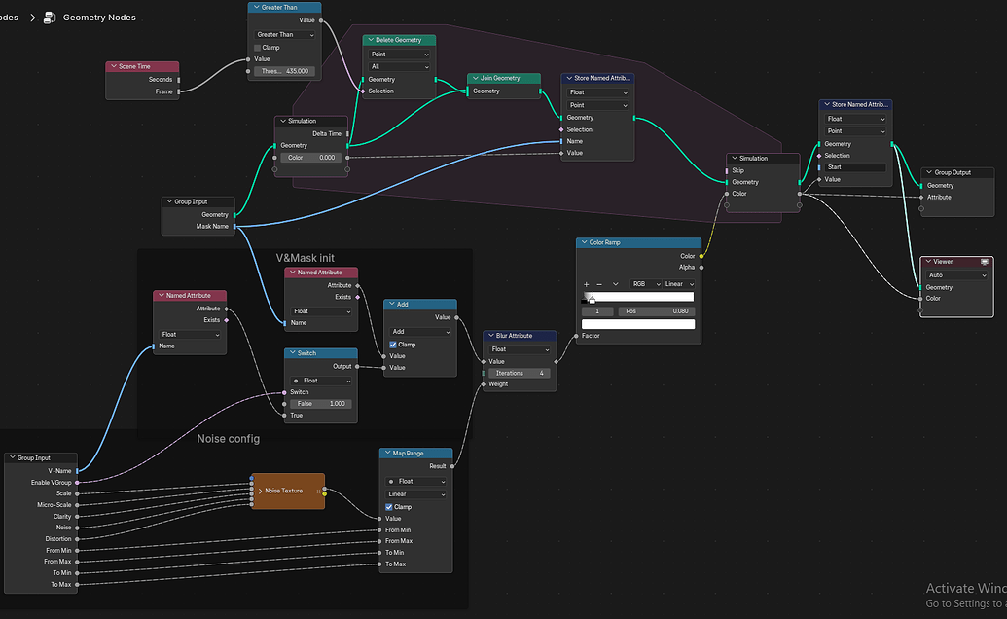Click Geometry input socket on Join Geometry
This screenshot has width=1007, height=619.
coord(468,91)
